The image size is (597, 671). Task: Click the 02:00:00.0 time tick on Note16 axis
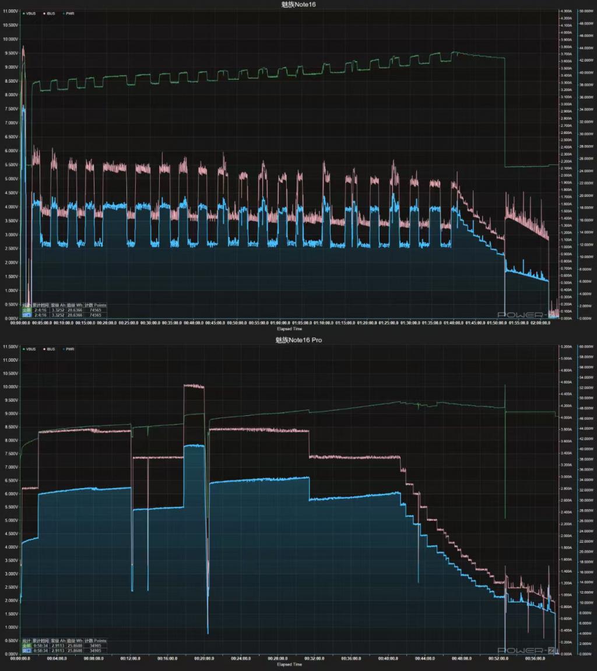tap(540, 323)
